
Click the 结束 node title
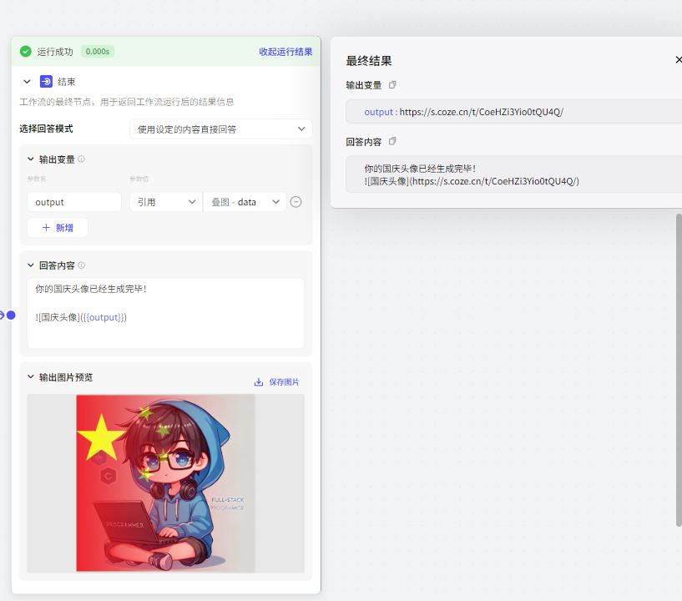66,82
